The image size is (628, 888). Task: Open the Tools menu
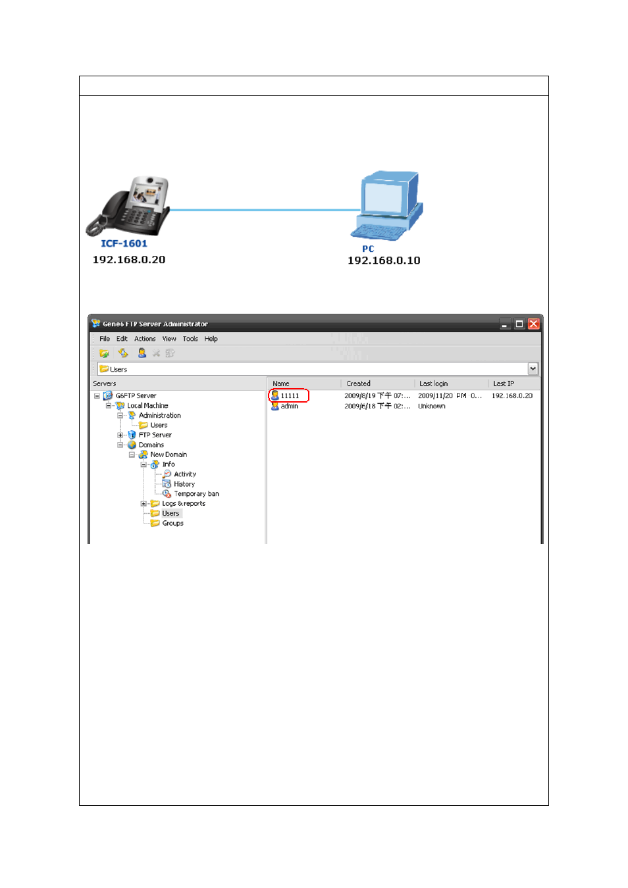(x=190, y=339)
